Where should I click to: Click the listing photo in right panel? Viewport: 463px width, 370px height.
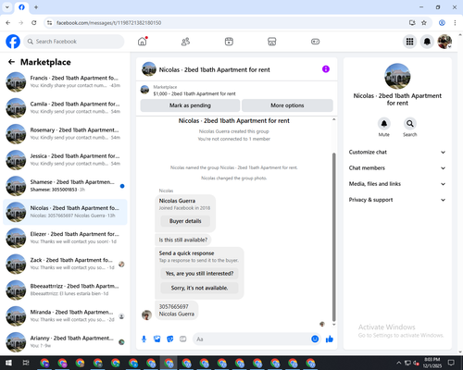point(397,76)
